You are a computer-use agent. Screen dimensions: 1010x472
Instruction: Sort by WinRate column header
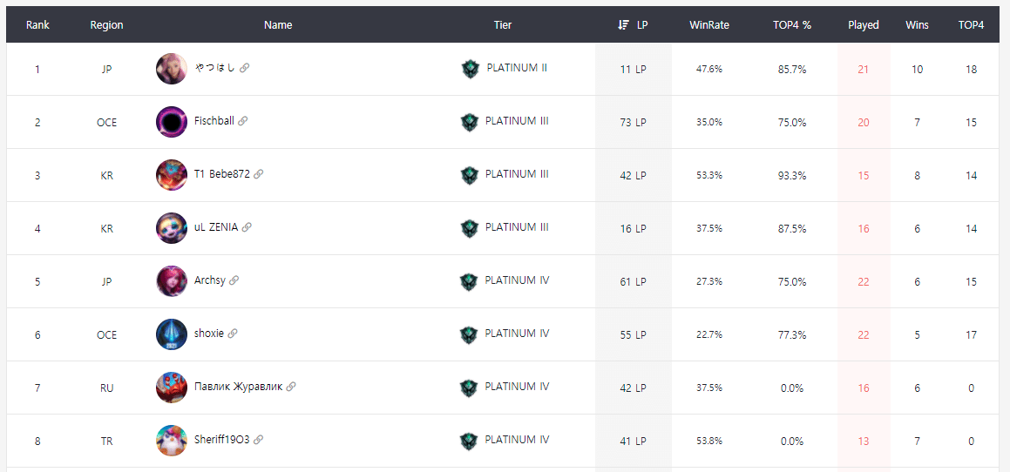[708, 25]
